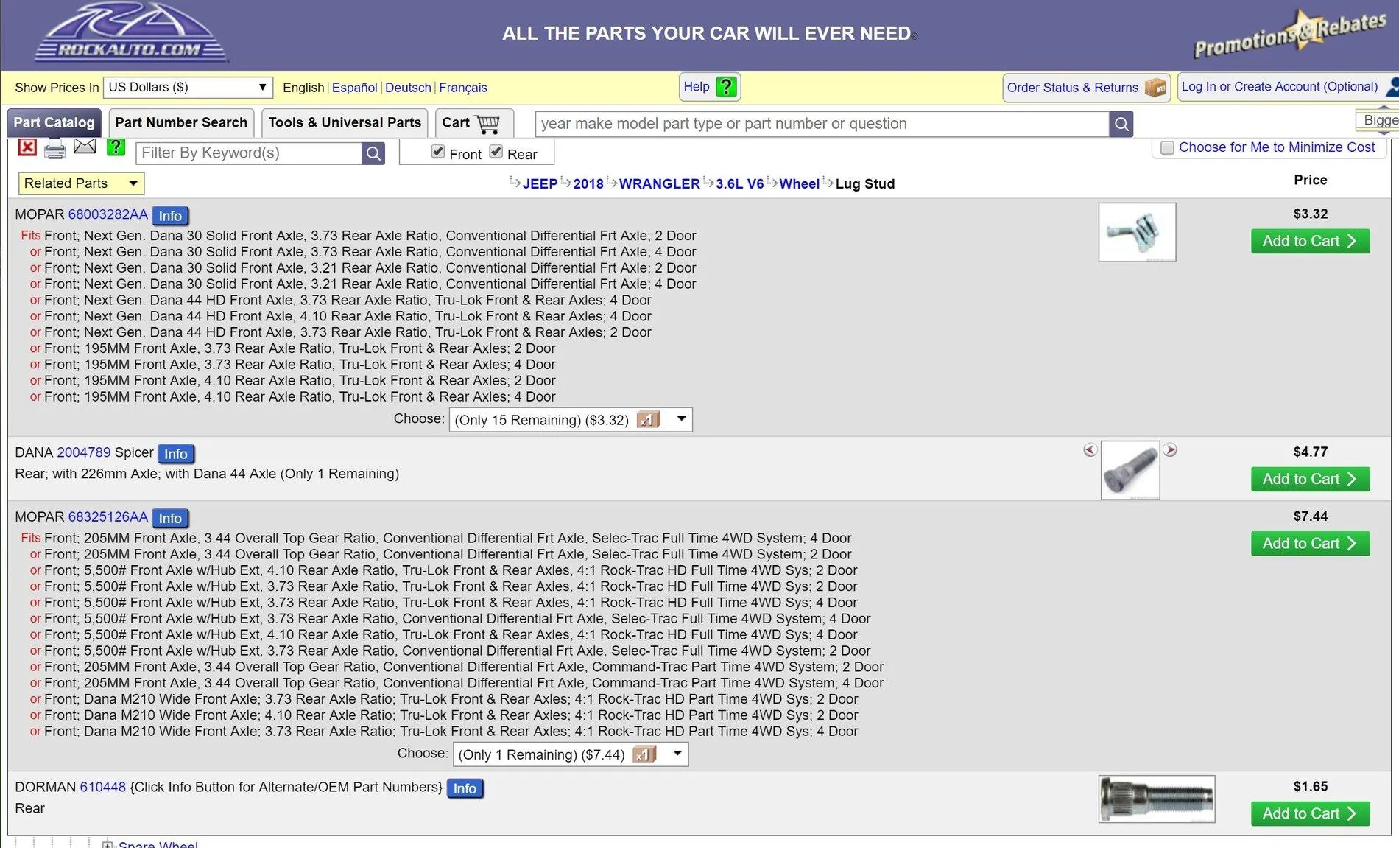Go to Wheel in the breadcrumb
This screenshot has height=848, width=1399.
[799, 184]
